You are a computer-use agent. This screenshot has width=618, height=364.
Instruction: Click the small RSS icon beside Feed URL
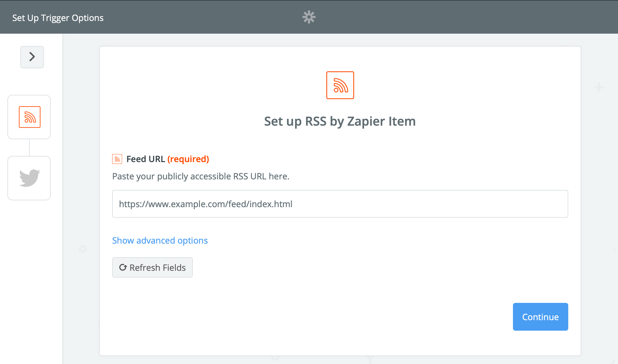click(117, 159)
